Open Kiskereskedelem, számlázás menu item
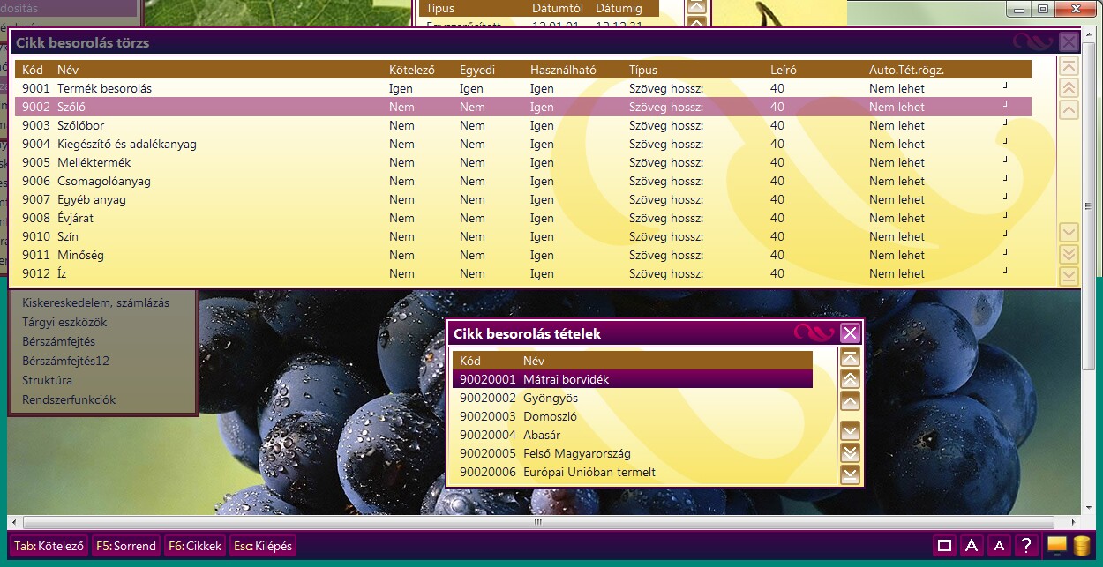The image size is (1103, 567). pyautogui.click(x=95, y=302)
